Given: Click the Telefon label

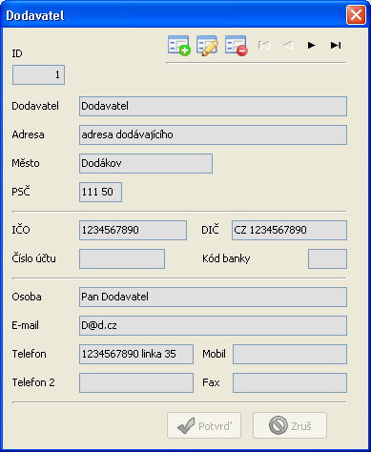Looking at the screenshot, I should coord(29,354).
